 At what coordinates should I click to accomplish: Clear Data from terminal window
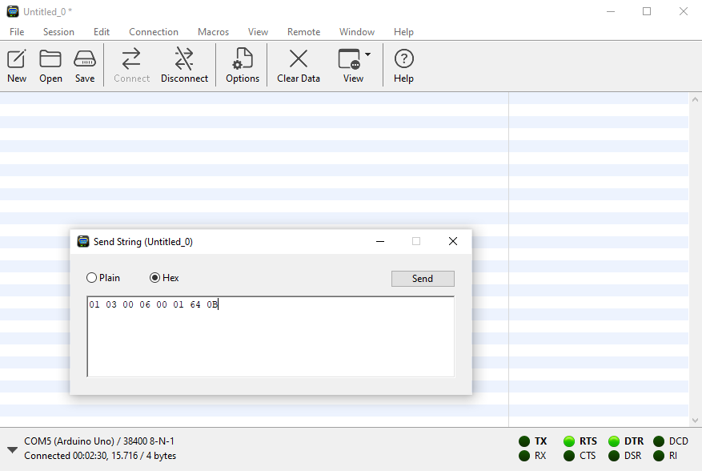pyautogui.click(x=299, y=66)
